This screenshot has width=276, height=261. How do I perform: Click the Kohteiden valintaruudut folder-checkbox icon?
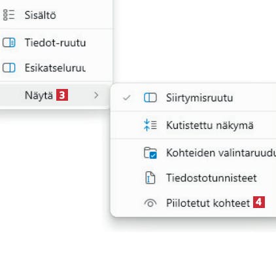tap(150, 153)
